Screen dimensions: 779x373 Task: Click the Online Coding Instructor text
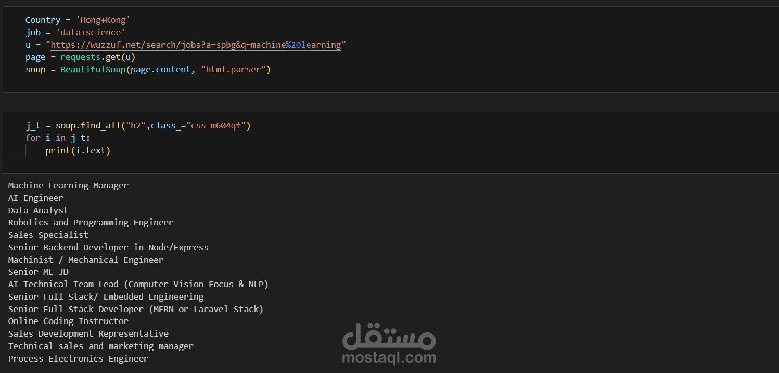(68, 321)
